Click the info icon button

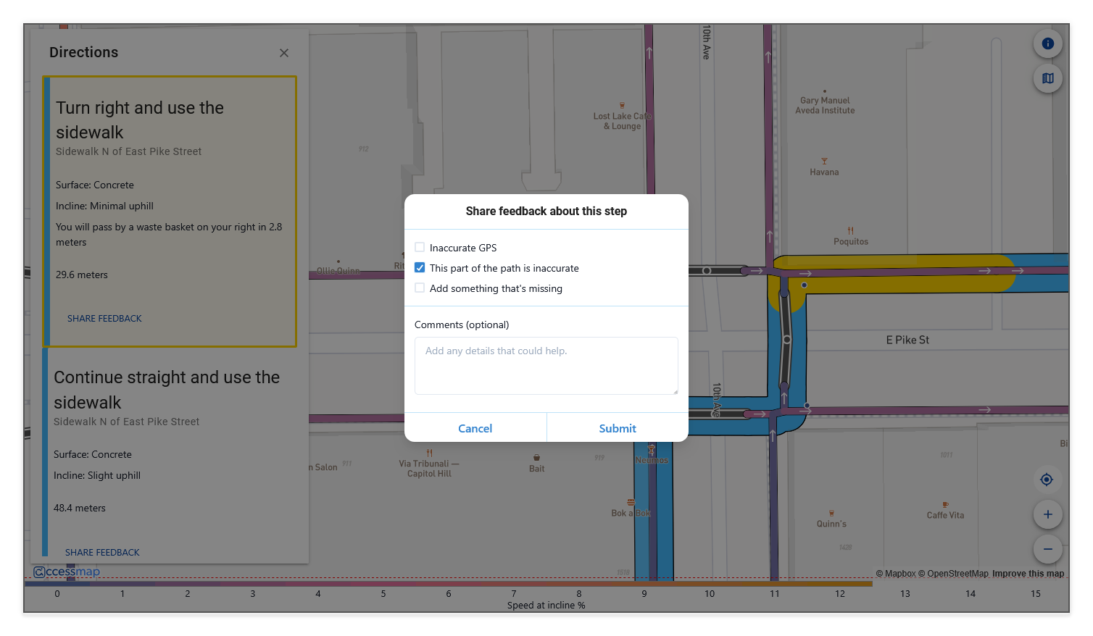point(1047,43)
